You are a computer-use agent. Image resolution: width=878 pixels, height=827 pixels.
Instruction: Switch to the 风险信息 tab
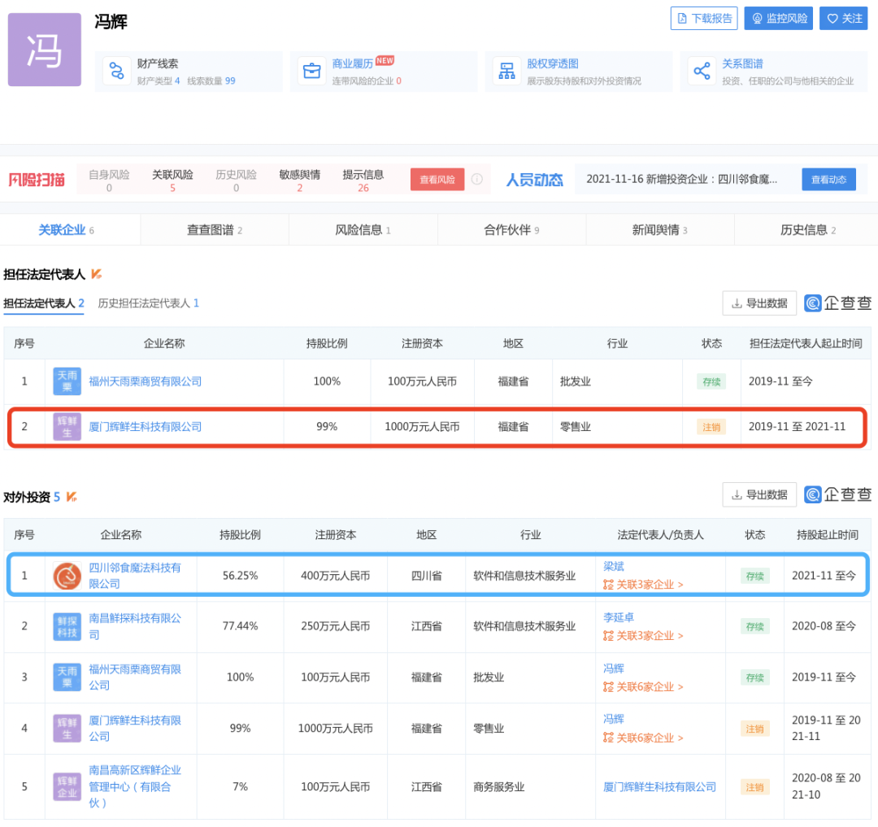tap(363, 230)
